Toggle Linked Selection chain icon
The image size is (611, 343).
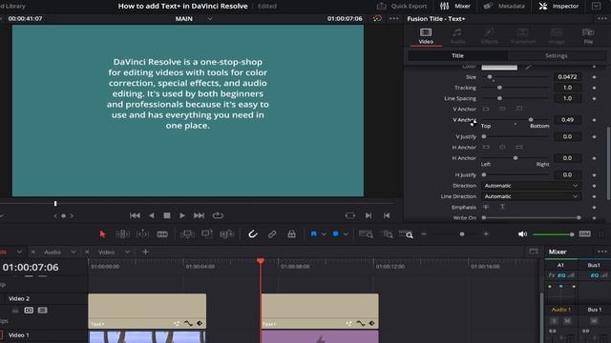click(x=272, y=234)
